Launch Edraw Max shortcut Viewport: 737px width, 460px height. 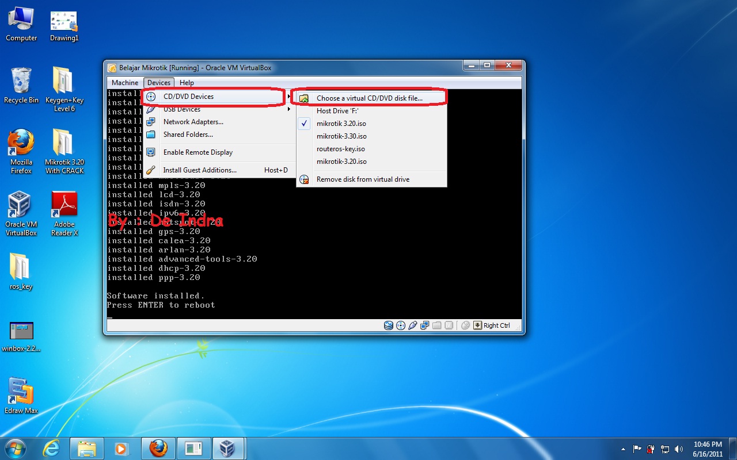point(21,396)
